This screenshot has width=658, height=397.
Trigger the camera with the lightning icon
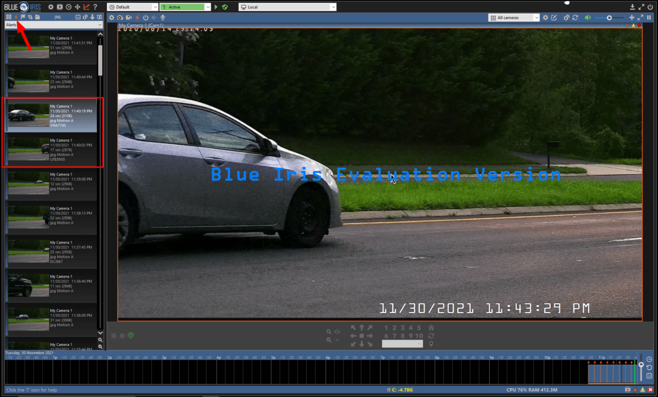click(x=137, y=18)
